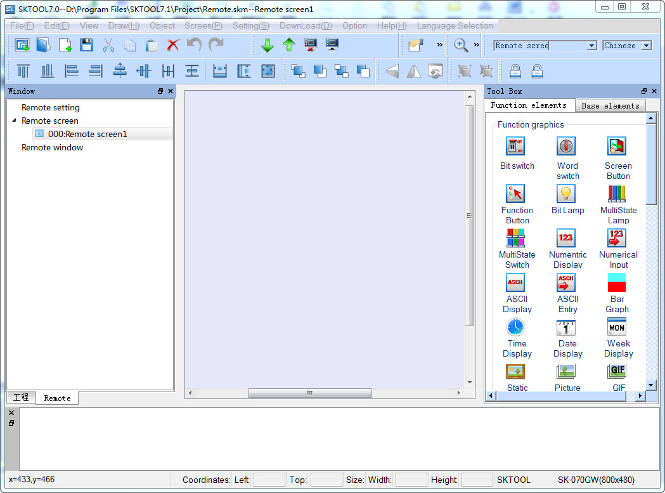Add a Time Display element
The image size is (665, 493).
point(515,327)
